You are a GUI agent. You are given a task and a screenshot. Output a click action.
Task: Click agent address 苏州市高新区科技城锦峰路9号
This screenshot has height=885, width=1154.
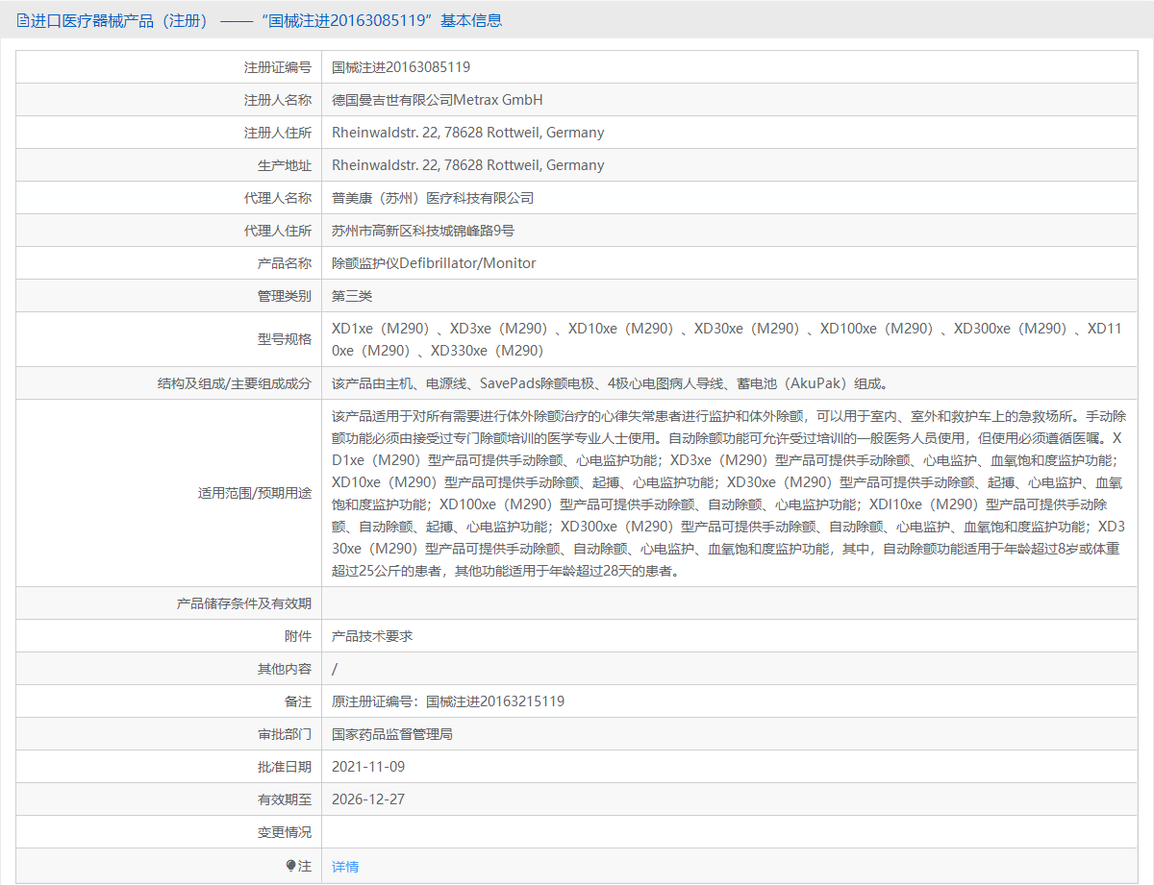[x=423, y=231]
